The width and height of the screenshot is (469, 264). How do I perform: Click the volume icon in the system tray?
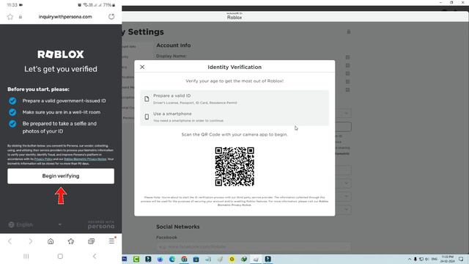426,259
